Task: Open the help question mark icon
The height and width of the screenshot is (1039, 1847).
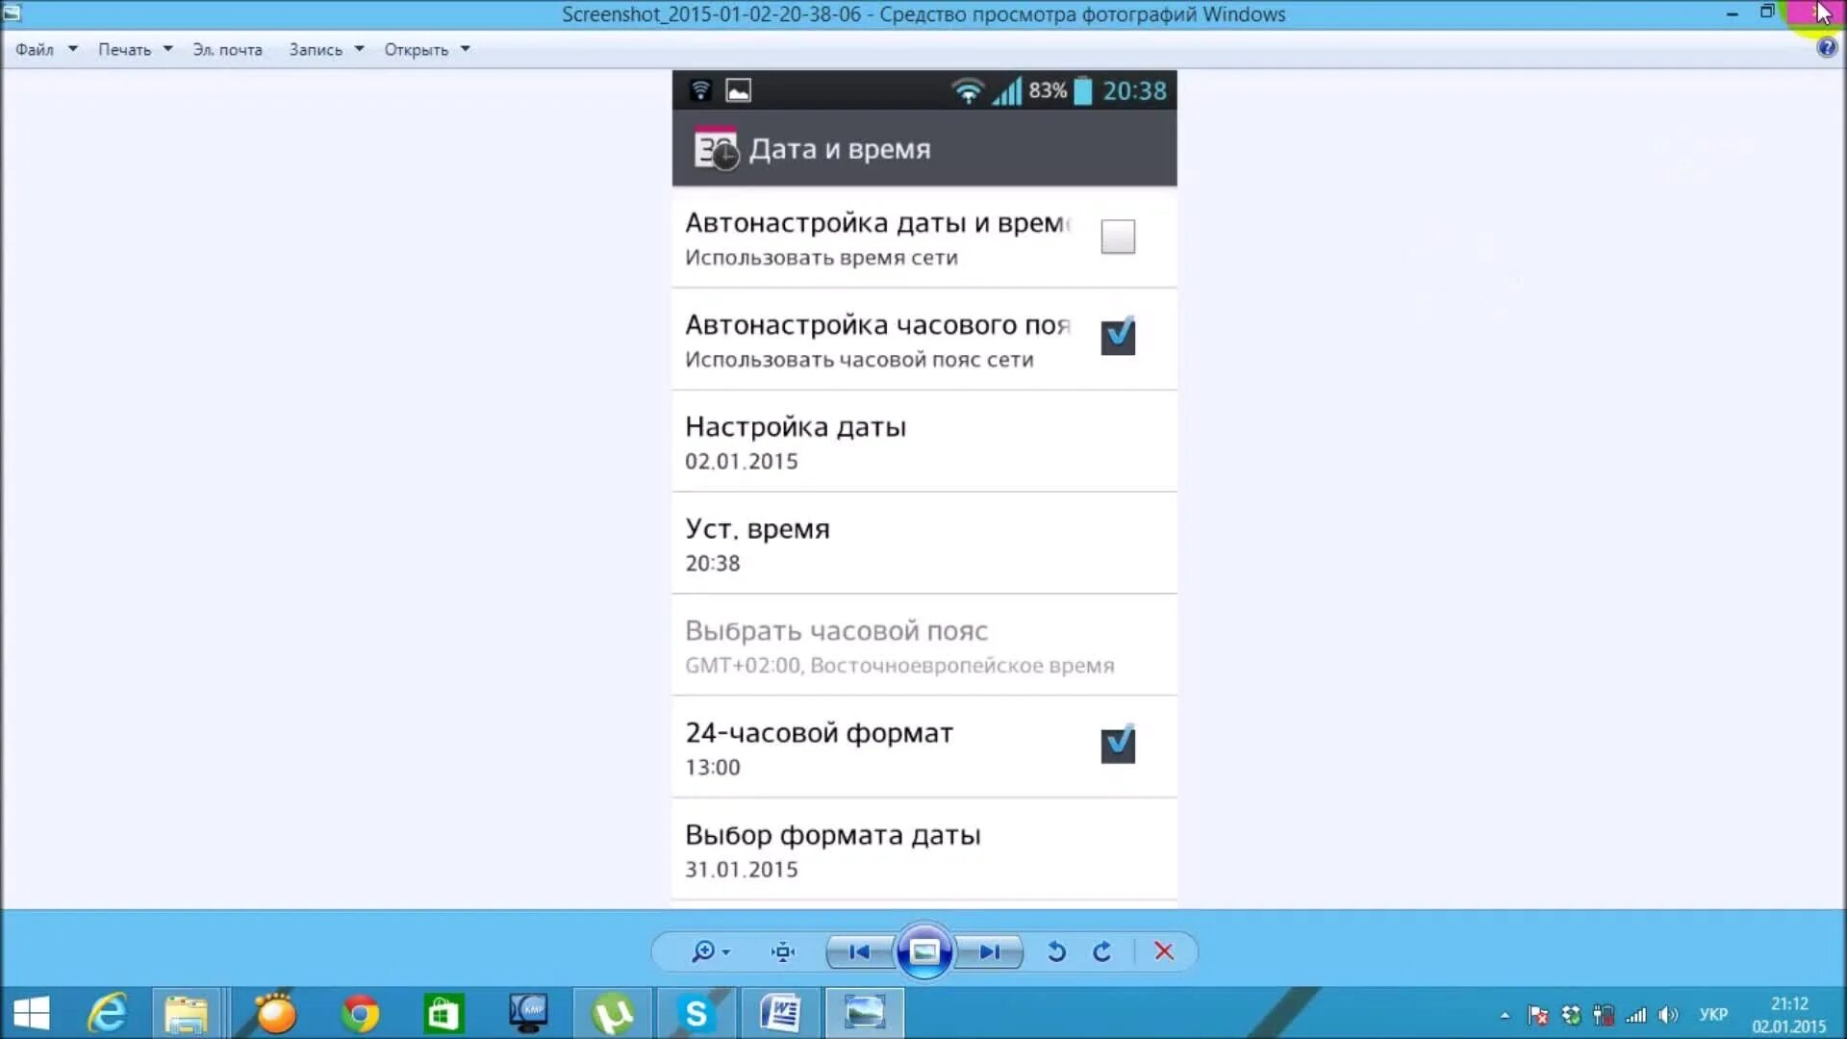Action: pyautogui.click(x=1826, y=48)
